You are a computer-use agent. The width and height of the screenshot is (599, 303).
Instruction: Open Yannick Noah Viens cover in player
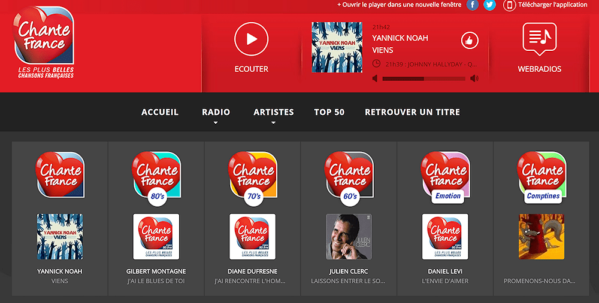tap(337, 47)
